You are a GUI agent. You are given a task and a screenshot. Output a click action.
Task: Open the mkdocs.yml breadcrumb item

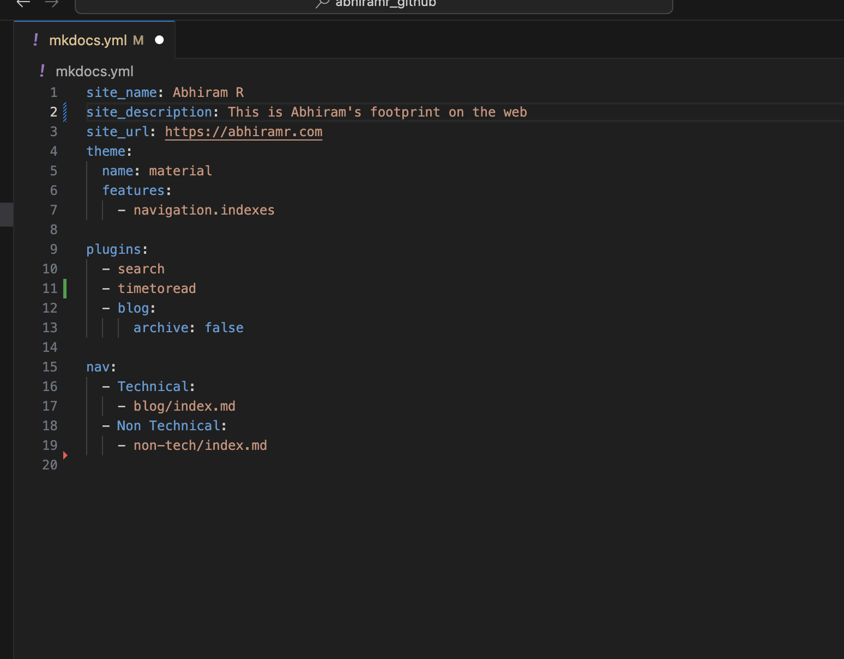[x=94, y=71]
